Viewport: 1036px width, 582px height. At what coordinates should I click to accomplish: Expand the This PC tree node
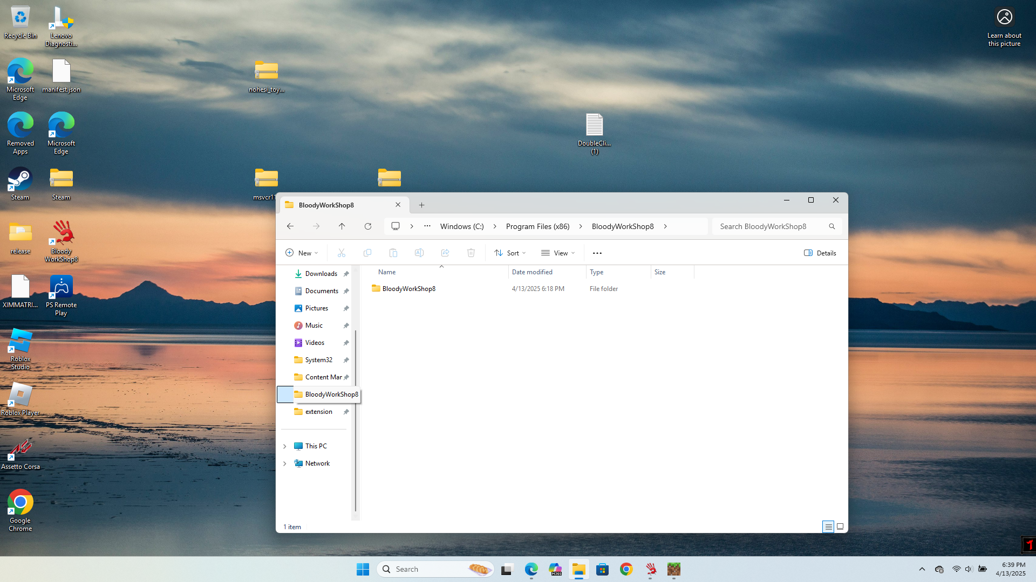click(x=285, y=446)
